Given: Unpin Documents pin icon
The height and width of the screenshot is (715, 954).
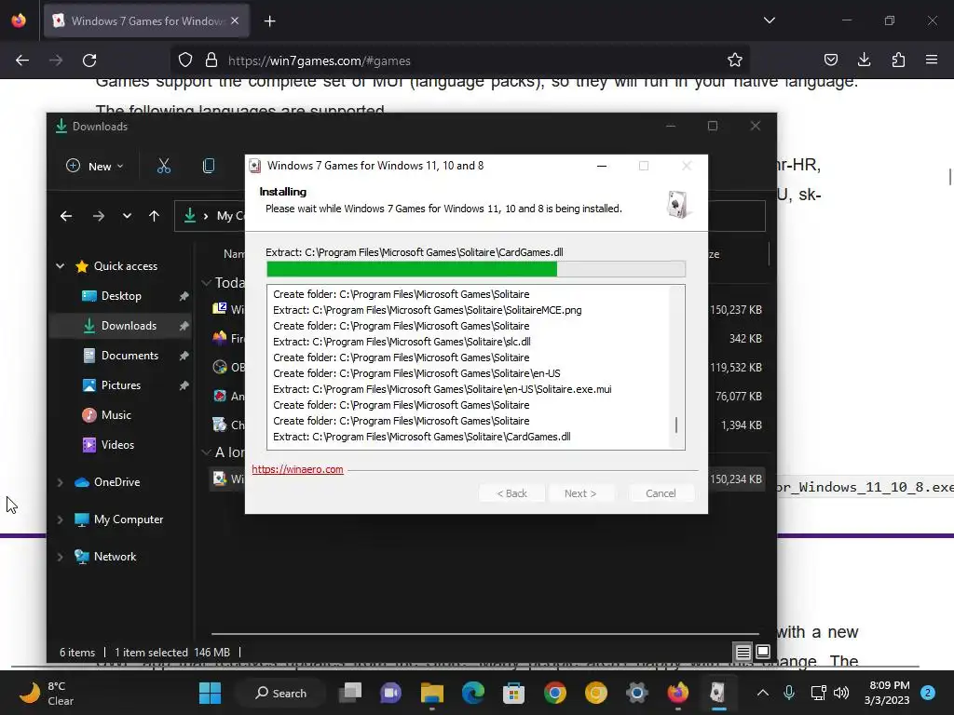Looking at the screenshot, I should pos(184,356).
